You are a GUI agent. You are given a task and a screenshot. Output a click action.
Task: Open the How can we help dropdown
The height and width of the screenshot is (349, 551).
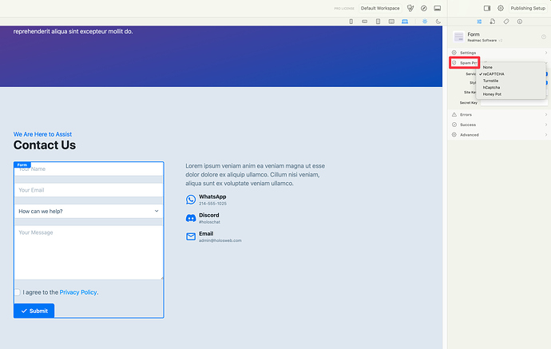89,211
